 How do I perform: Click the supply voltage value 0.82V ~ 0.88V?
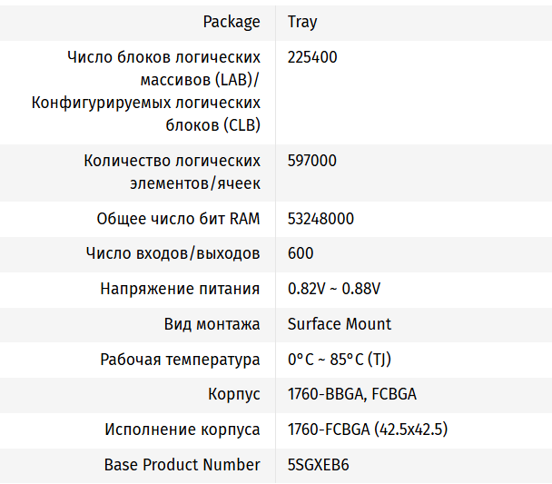point(334,289)
